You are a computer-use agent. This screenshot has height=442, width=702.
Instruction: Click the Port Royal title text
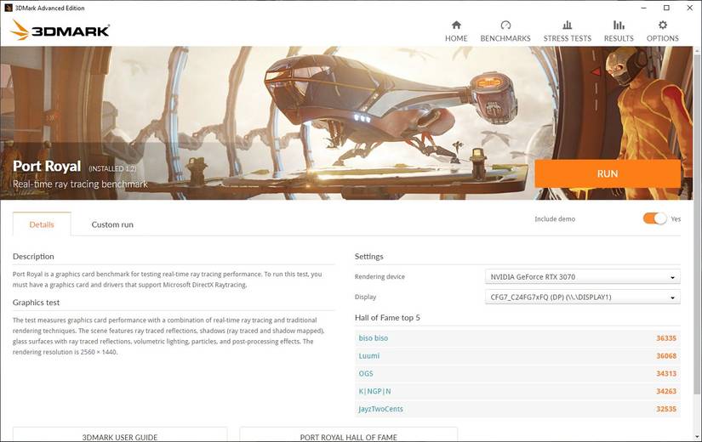point(47,166)
